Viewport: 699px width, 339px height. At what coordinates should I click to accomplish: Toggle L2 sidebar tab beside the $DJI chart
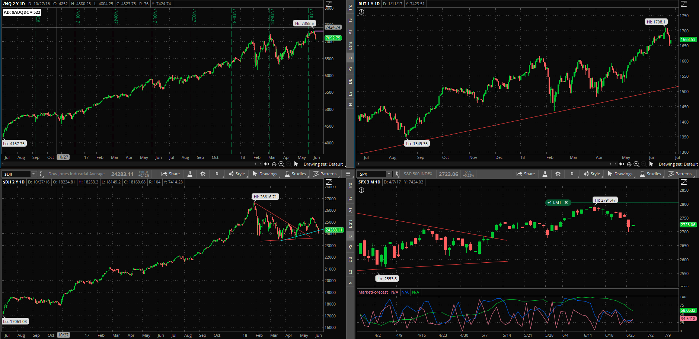tap(350, 272)
